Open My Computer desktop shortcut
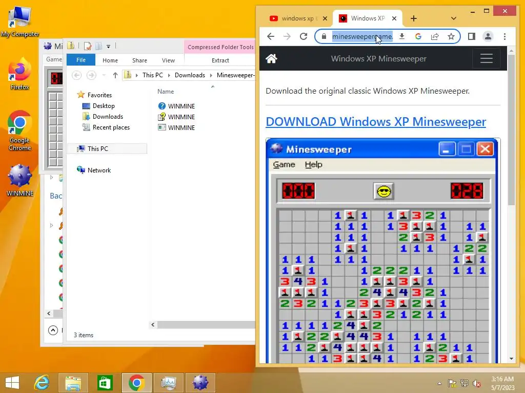Screen dimensions: 525x393 point(19,20)
